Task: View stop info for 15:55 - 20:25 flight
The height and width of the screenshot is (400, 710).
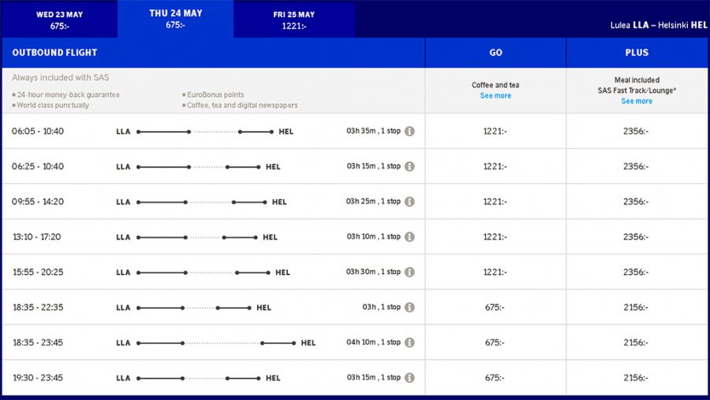Action: tap(409, 272)
